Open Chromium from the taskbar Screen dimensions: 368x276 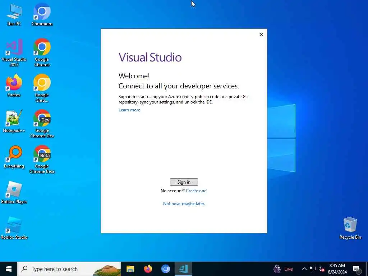[165, 269]
